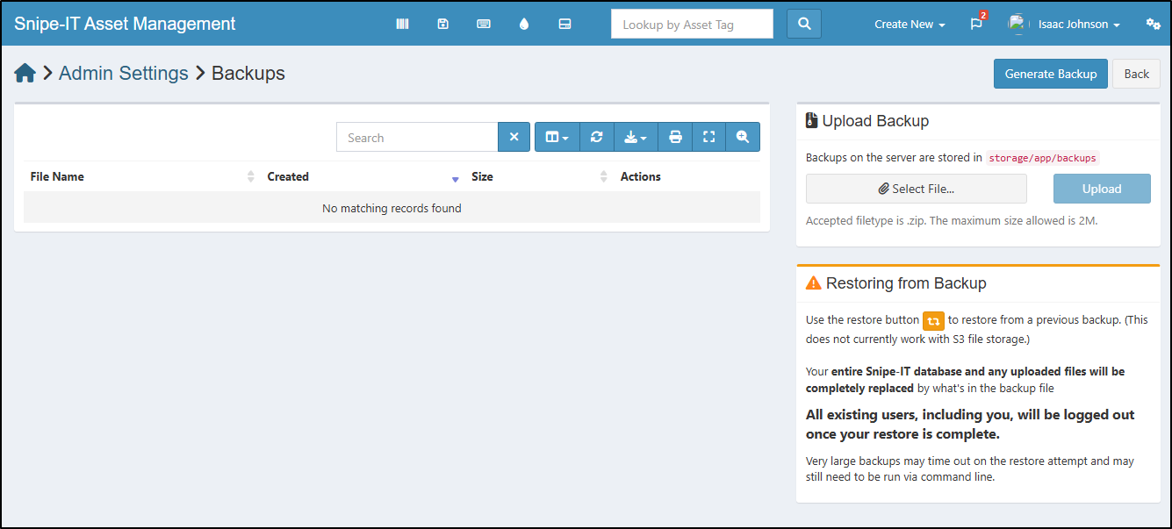Click the asset tag search magnifier button

803,25
